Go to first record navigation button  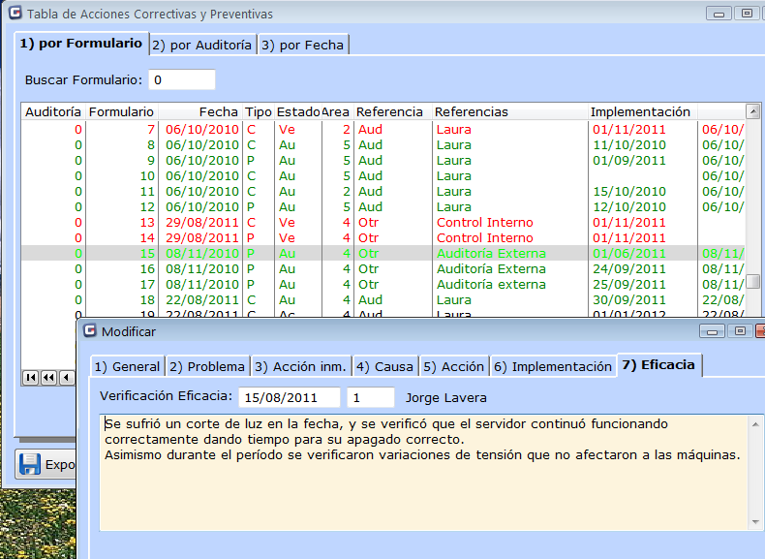tap(31, 377)
